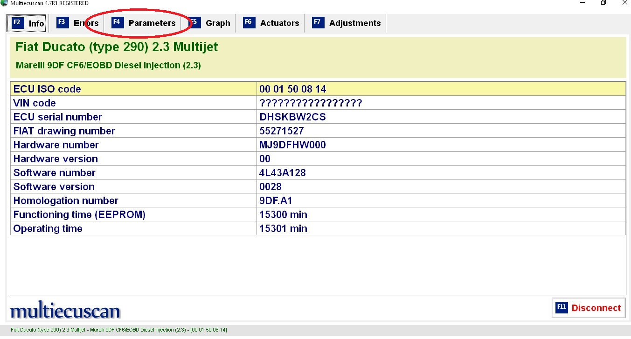Open the Info tab
This screenshot has width=631, height=339.
click(x=27, y=23)
